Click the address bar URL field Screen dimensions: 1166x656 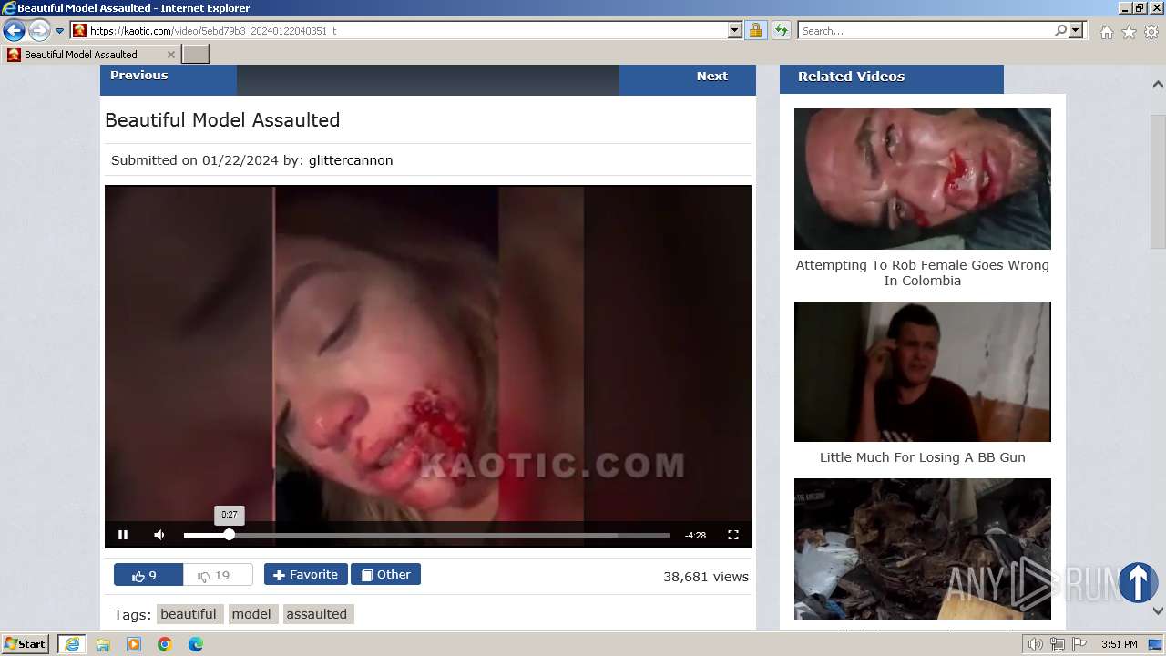point(399,31)
